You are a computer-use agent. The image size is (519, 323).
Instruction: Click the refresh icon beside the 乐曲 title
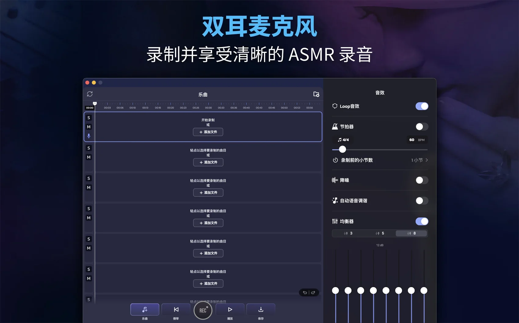90,94
